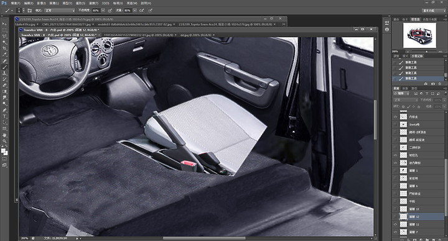Open the layer filter kind dropdown
The width and height of the screenshot is (448, 241).
point(402,94)
